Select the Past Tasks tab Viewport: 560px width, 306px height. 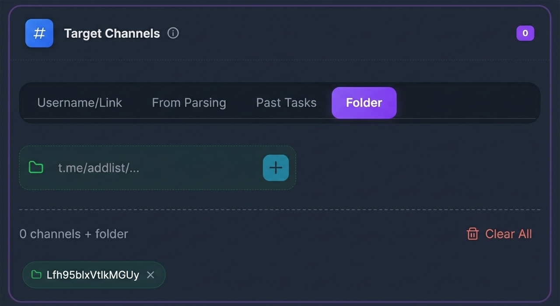click(x=286, y=103)
